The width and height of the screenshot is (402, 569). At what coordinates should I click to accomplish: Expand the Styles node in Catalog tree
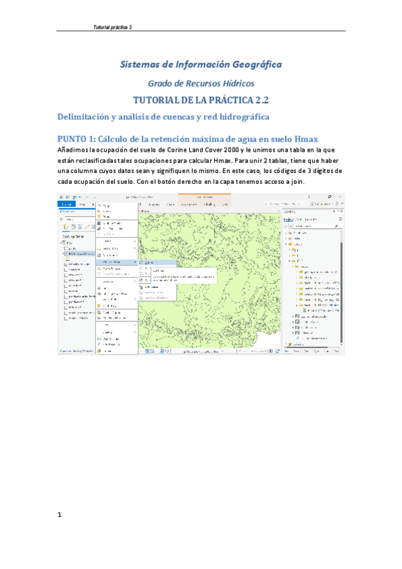[286, 238]
